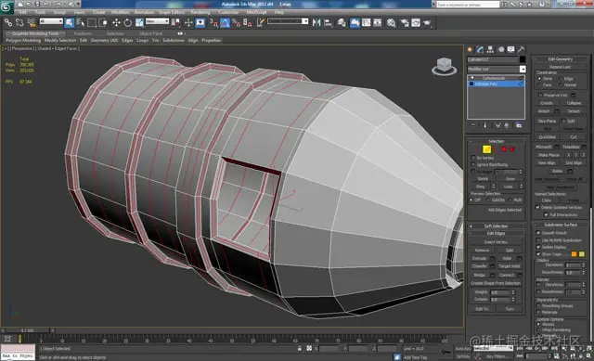Viewport: 594px width, 361px height.
Task: Switch to the Utilities command panel tab
Action: [x=522, y=49]
